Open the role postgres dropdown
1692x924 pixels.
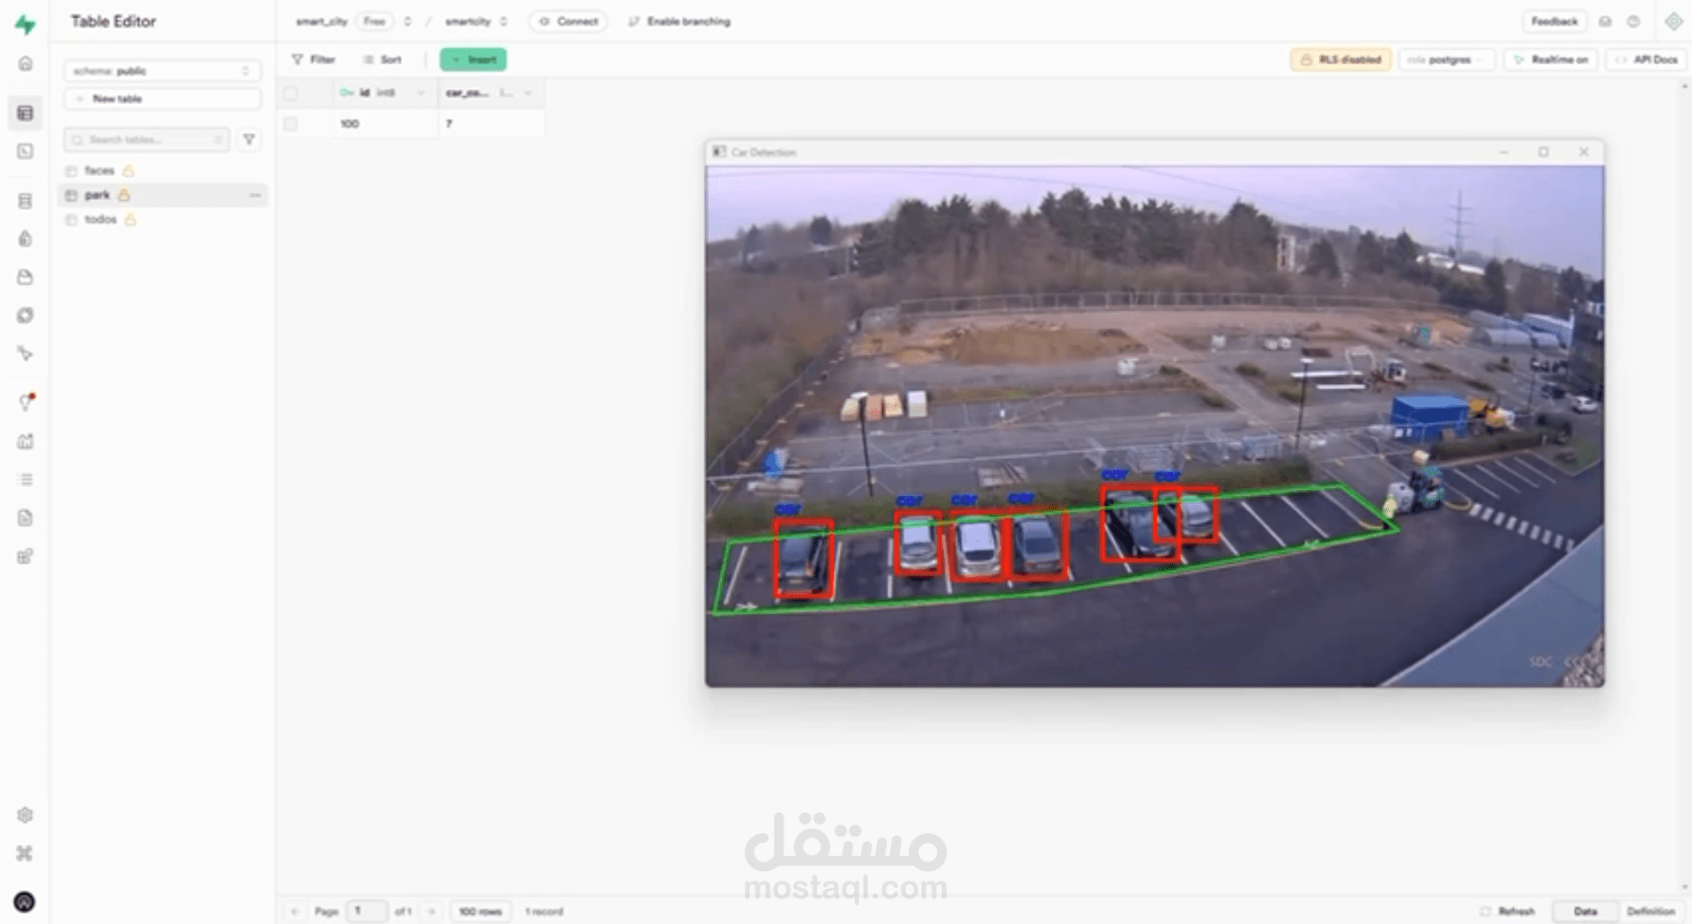1446,60
